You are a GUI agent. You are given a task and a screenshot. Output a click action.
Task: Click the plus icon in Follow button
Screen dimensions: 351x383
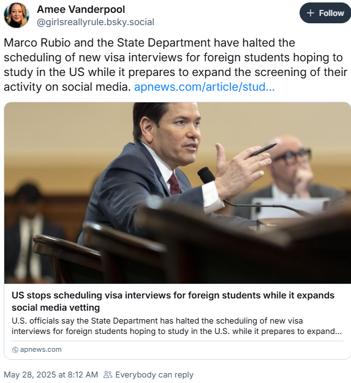(310, 13)
